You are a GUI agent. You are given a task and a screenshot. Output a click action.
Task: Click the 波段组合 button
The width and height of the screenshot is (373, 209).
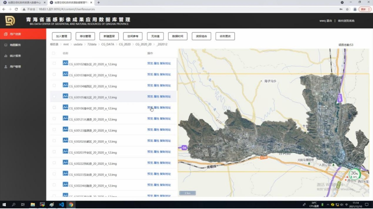201,36
